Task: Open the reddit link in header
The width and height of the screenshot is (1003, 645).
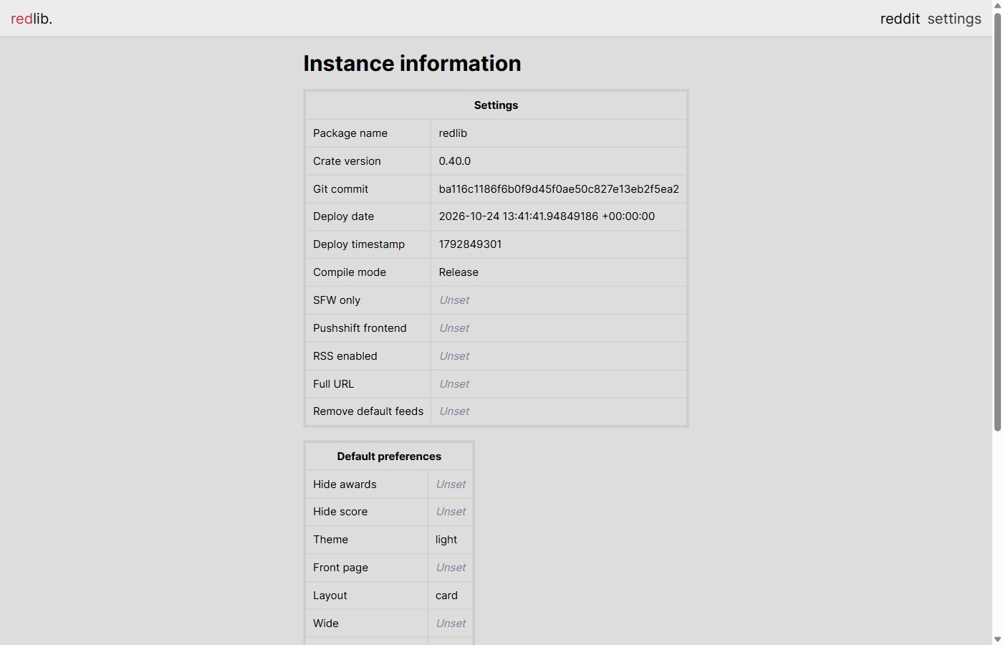Action: pyautogui.click(x=900, y=19)
